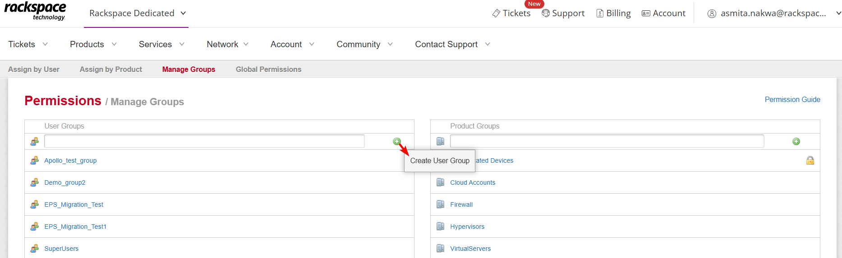Click the server icon next to Product Groups input

[441, 142]
